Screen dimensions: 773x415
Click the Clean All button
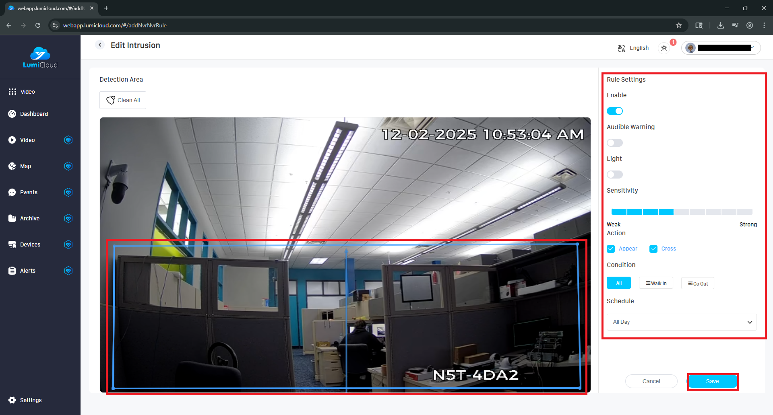click(123, 100)
